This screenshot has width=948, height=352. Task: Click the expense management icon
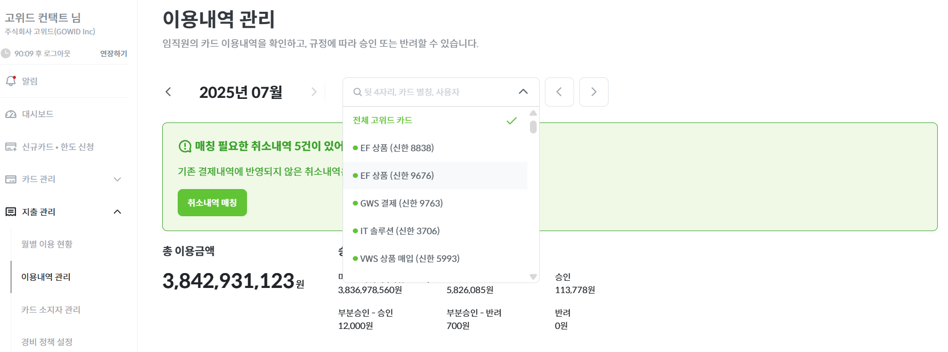pyautogui.click(x=11, y=212)
